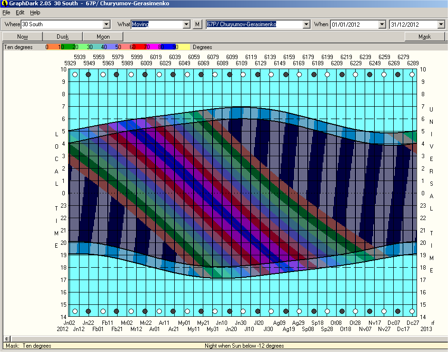Toggle the Moon display button
Viewport: 448px width, 352px height.
tap(103, 37)
